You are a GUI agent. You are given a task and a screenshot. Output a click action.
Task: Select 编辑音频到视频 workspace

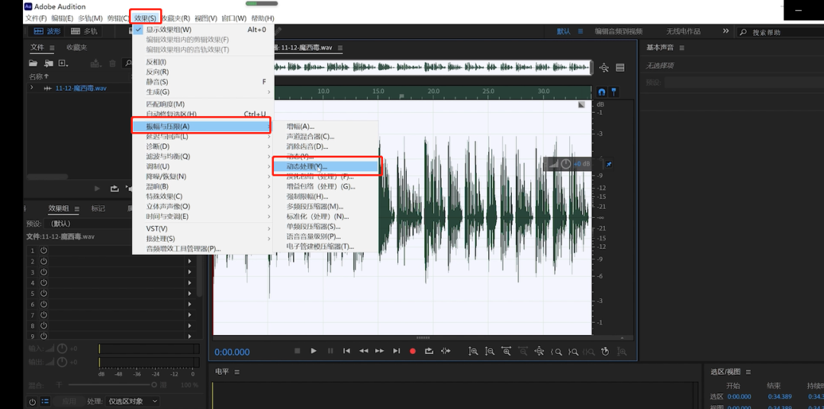619,31
